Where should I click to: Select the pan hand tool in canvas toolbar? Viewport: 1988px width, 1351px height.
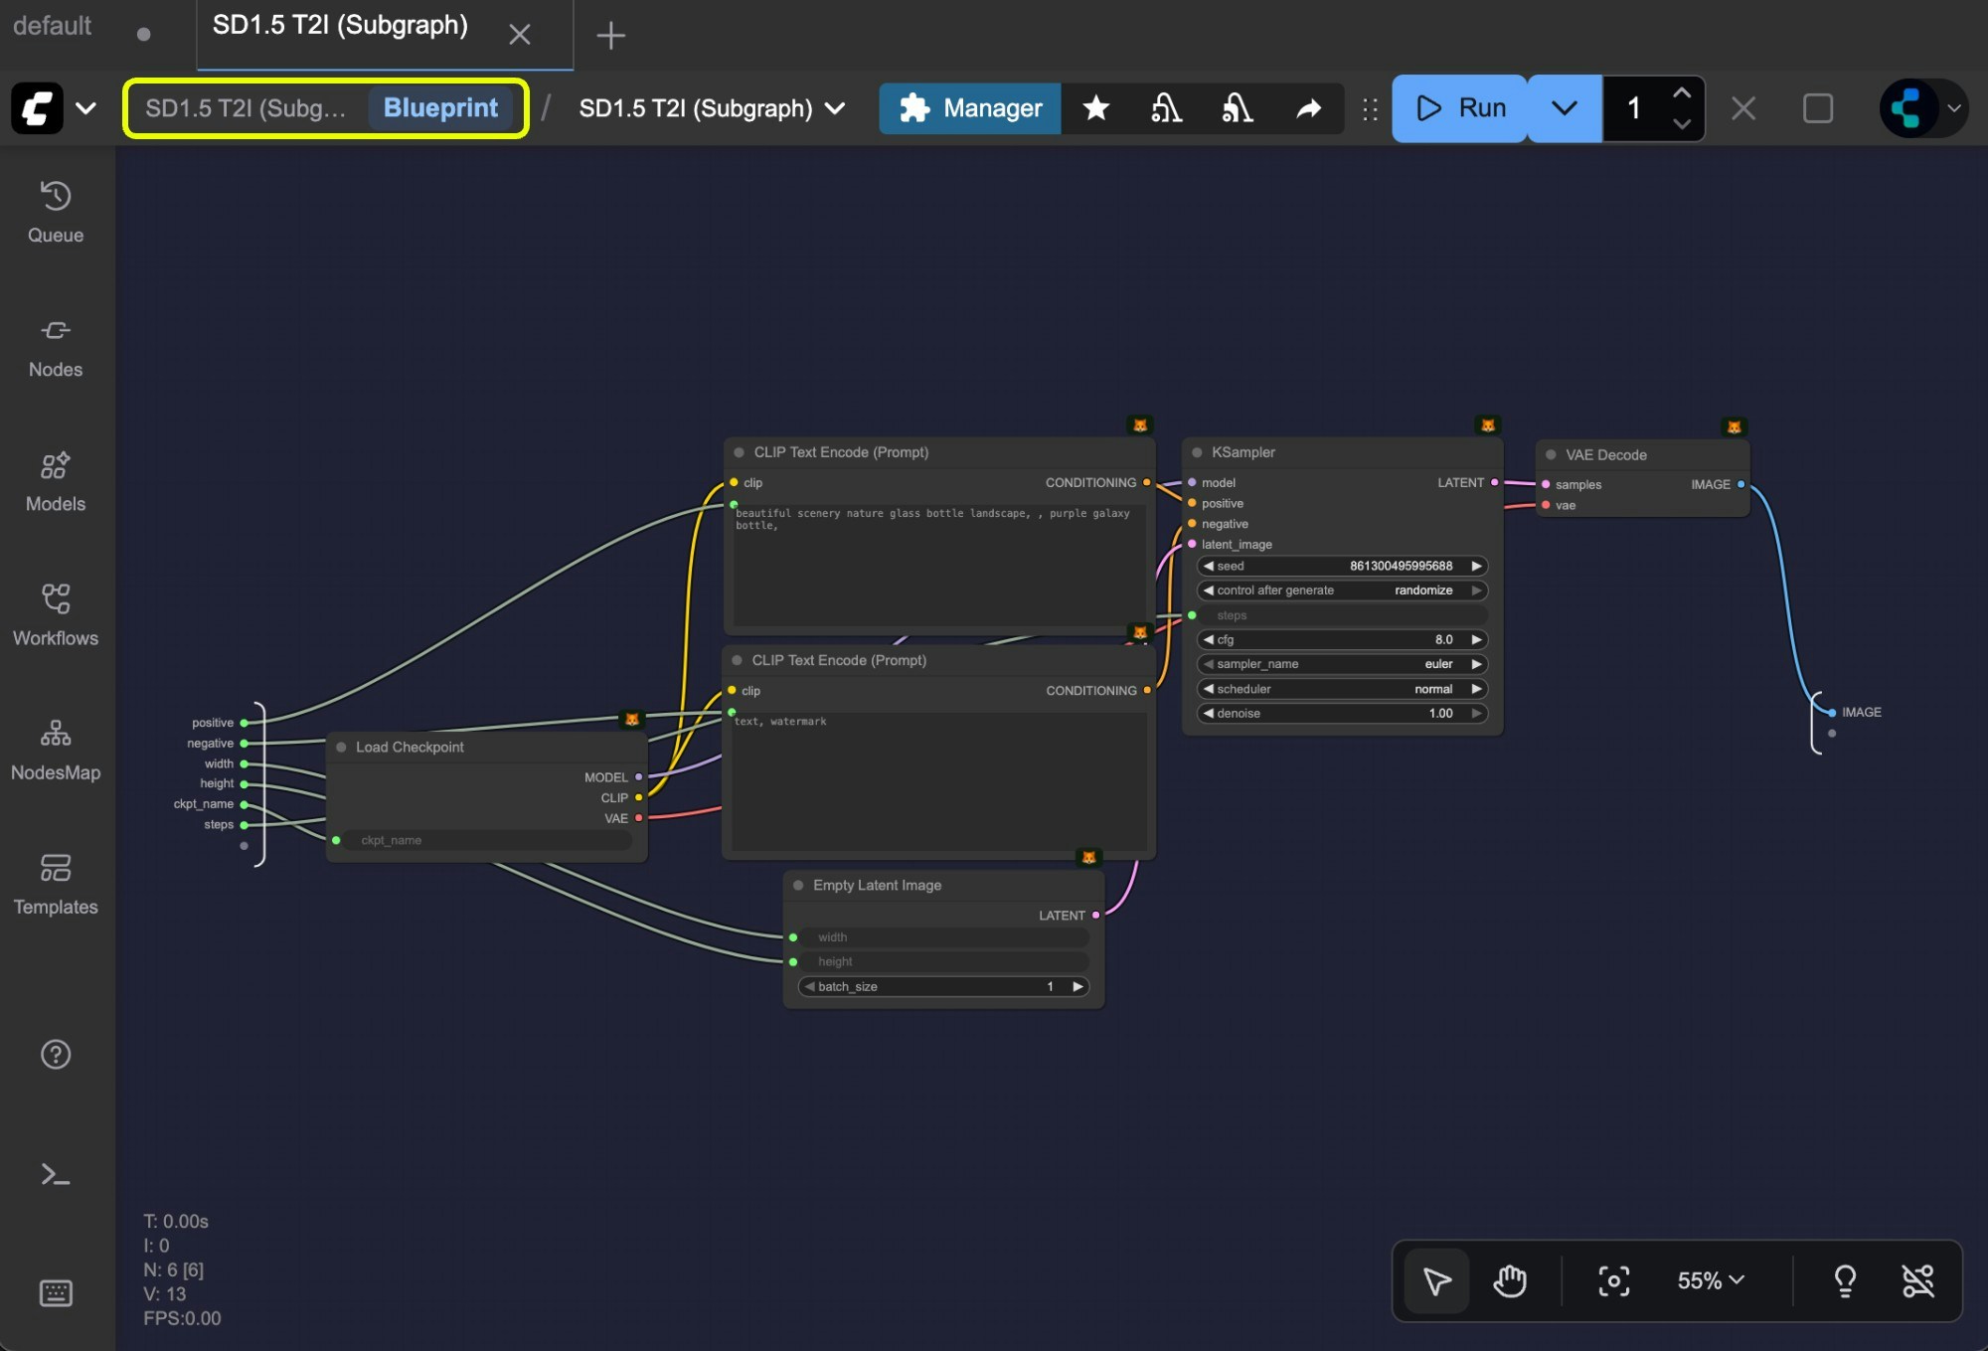click(1510, 1281)
